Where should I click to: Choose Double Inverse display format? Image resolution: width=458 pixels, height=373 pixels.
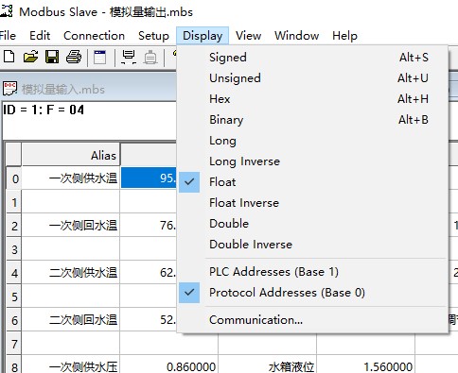tap(312, 245)
